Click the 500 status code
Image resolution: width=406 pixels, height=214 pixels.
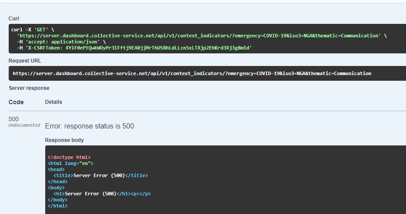pos(13,119)
